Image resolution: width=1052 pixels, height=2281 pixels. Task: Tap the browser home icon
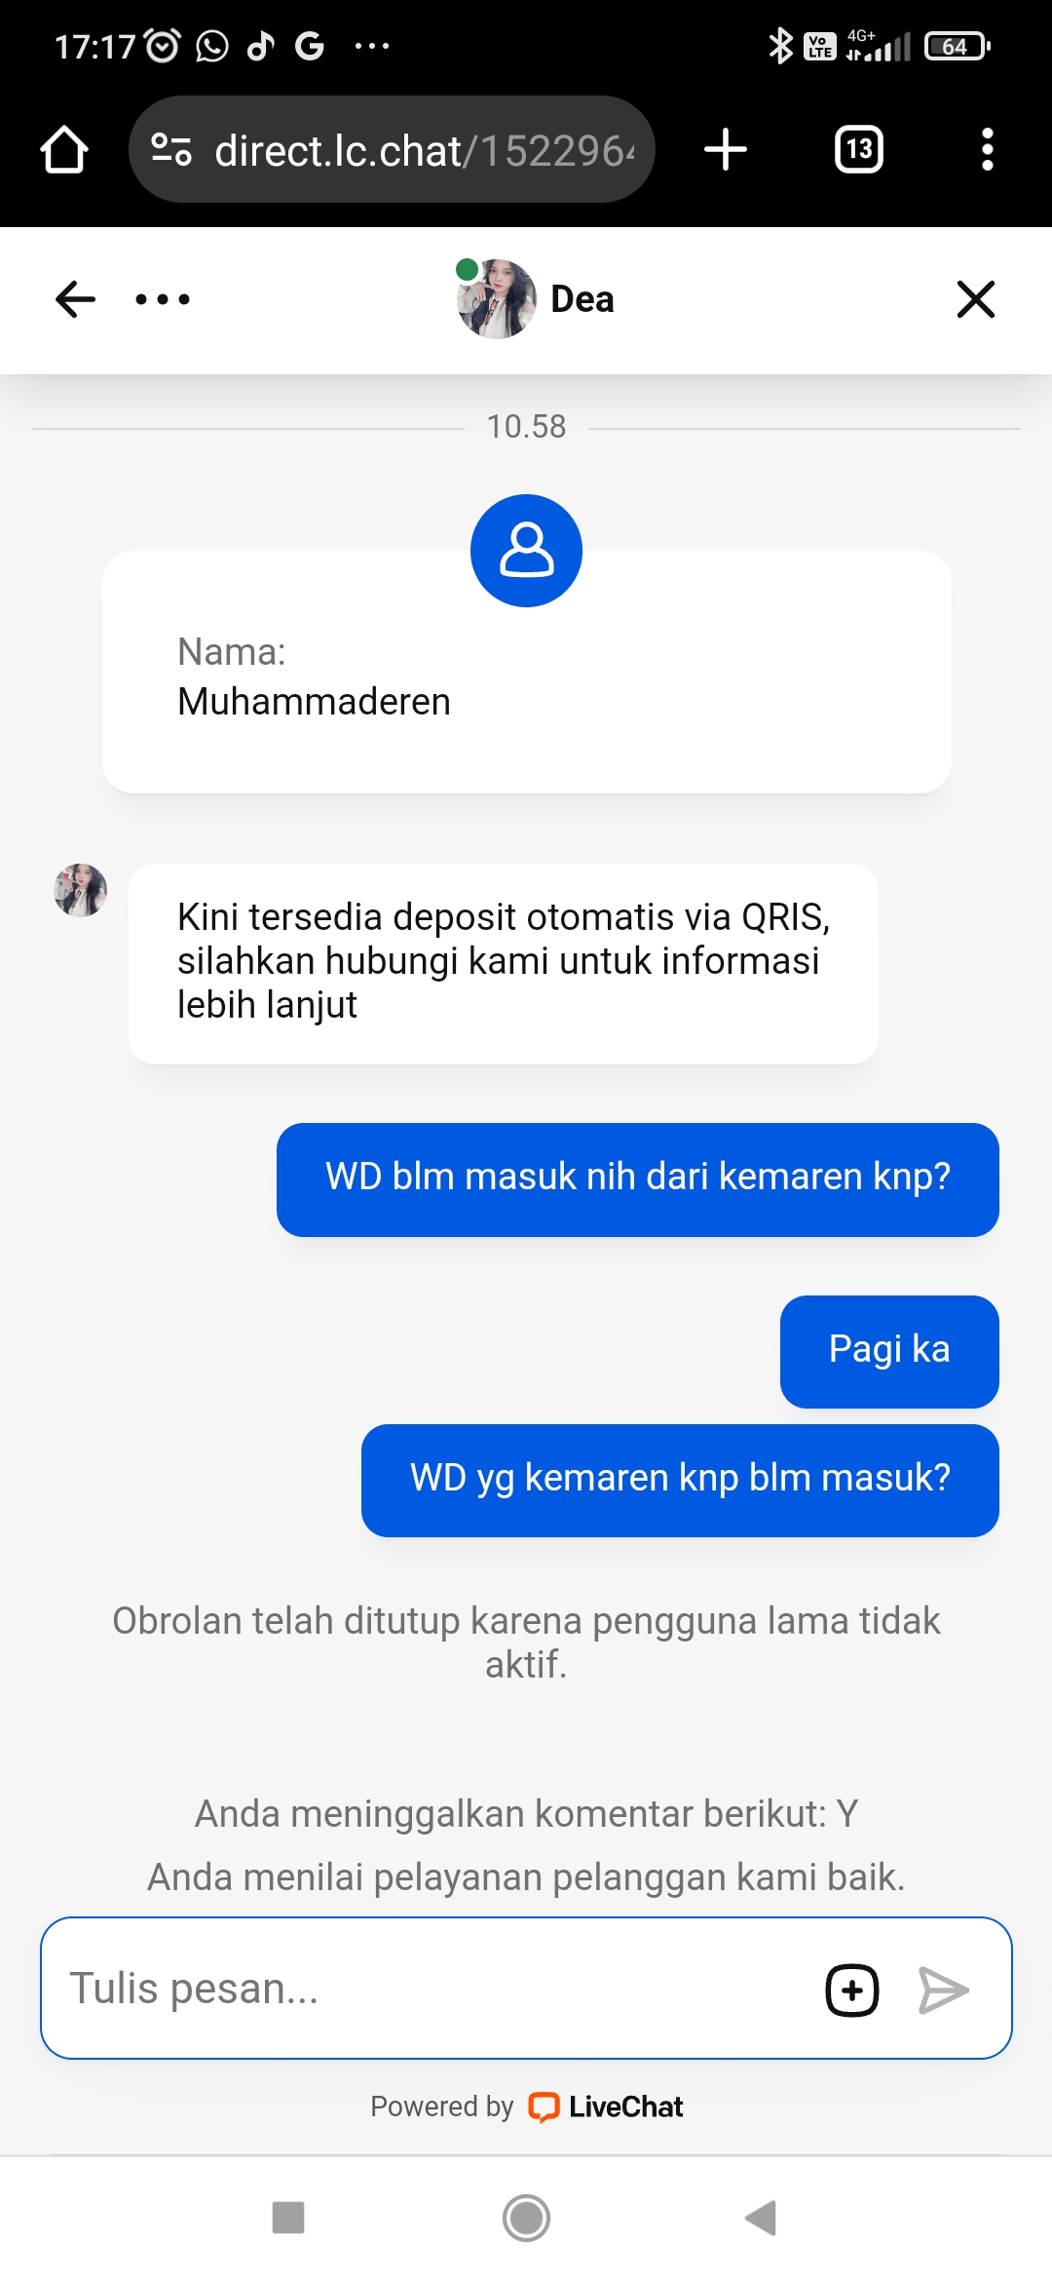[x=64, y=150]
